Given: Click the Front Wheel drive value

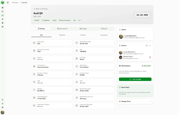Looking at the screenshot, I should 84,67.
